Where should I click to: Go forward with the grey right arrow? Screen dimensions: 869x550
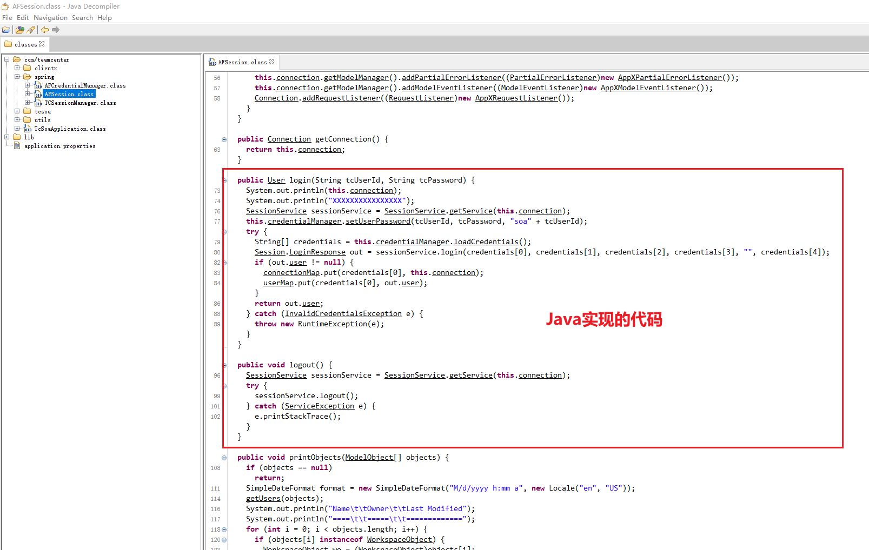click(x=56, y=30)
